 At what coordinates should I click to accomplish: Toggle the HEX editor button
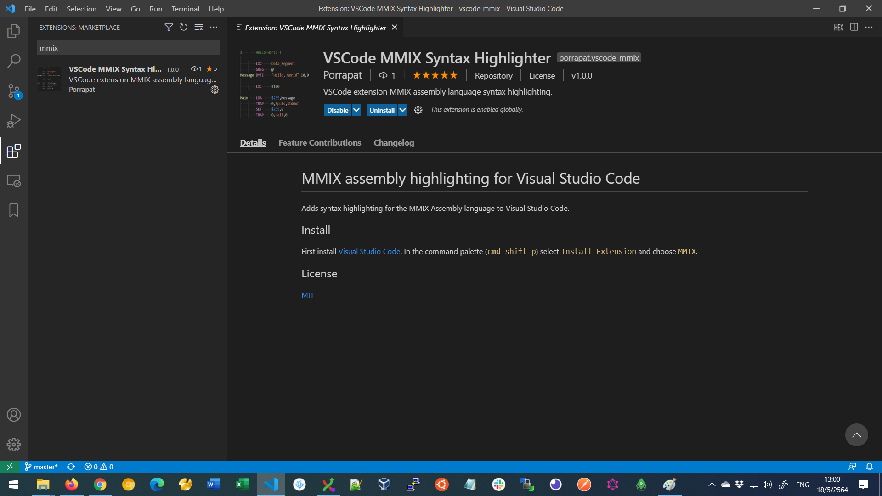(838, 28)
